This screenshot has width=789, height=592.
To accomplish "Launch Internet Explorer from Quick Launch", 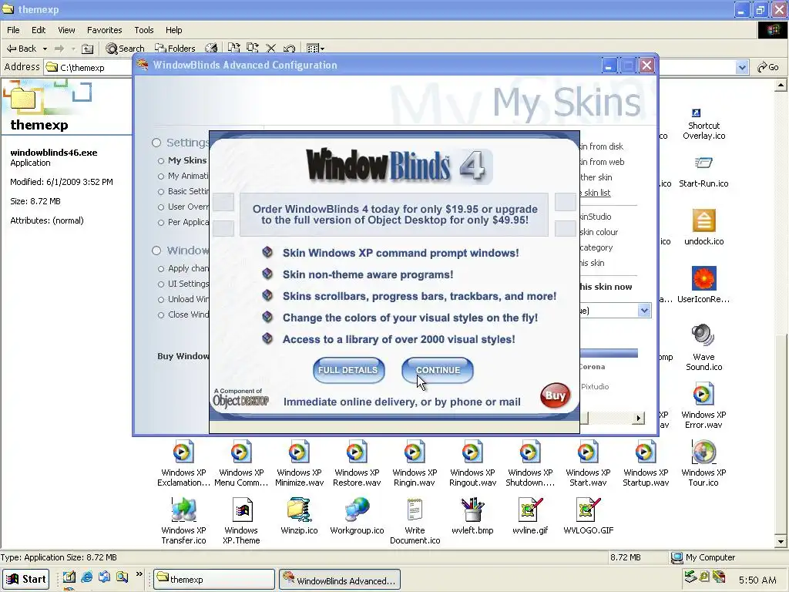I will pyautogui.click(x=86, y=577).
